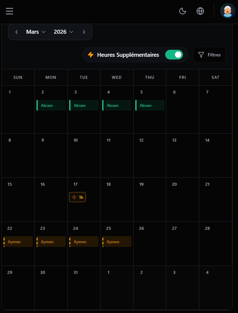
Task: Advance to next month with the right chevron
Action: 84,32
